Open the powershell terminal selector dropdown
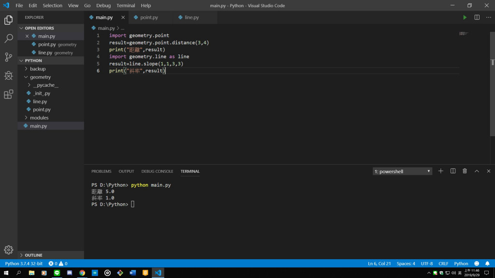The image size is (495, 278). click(402, 171)
